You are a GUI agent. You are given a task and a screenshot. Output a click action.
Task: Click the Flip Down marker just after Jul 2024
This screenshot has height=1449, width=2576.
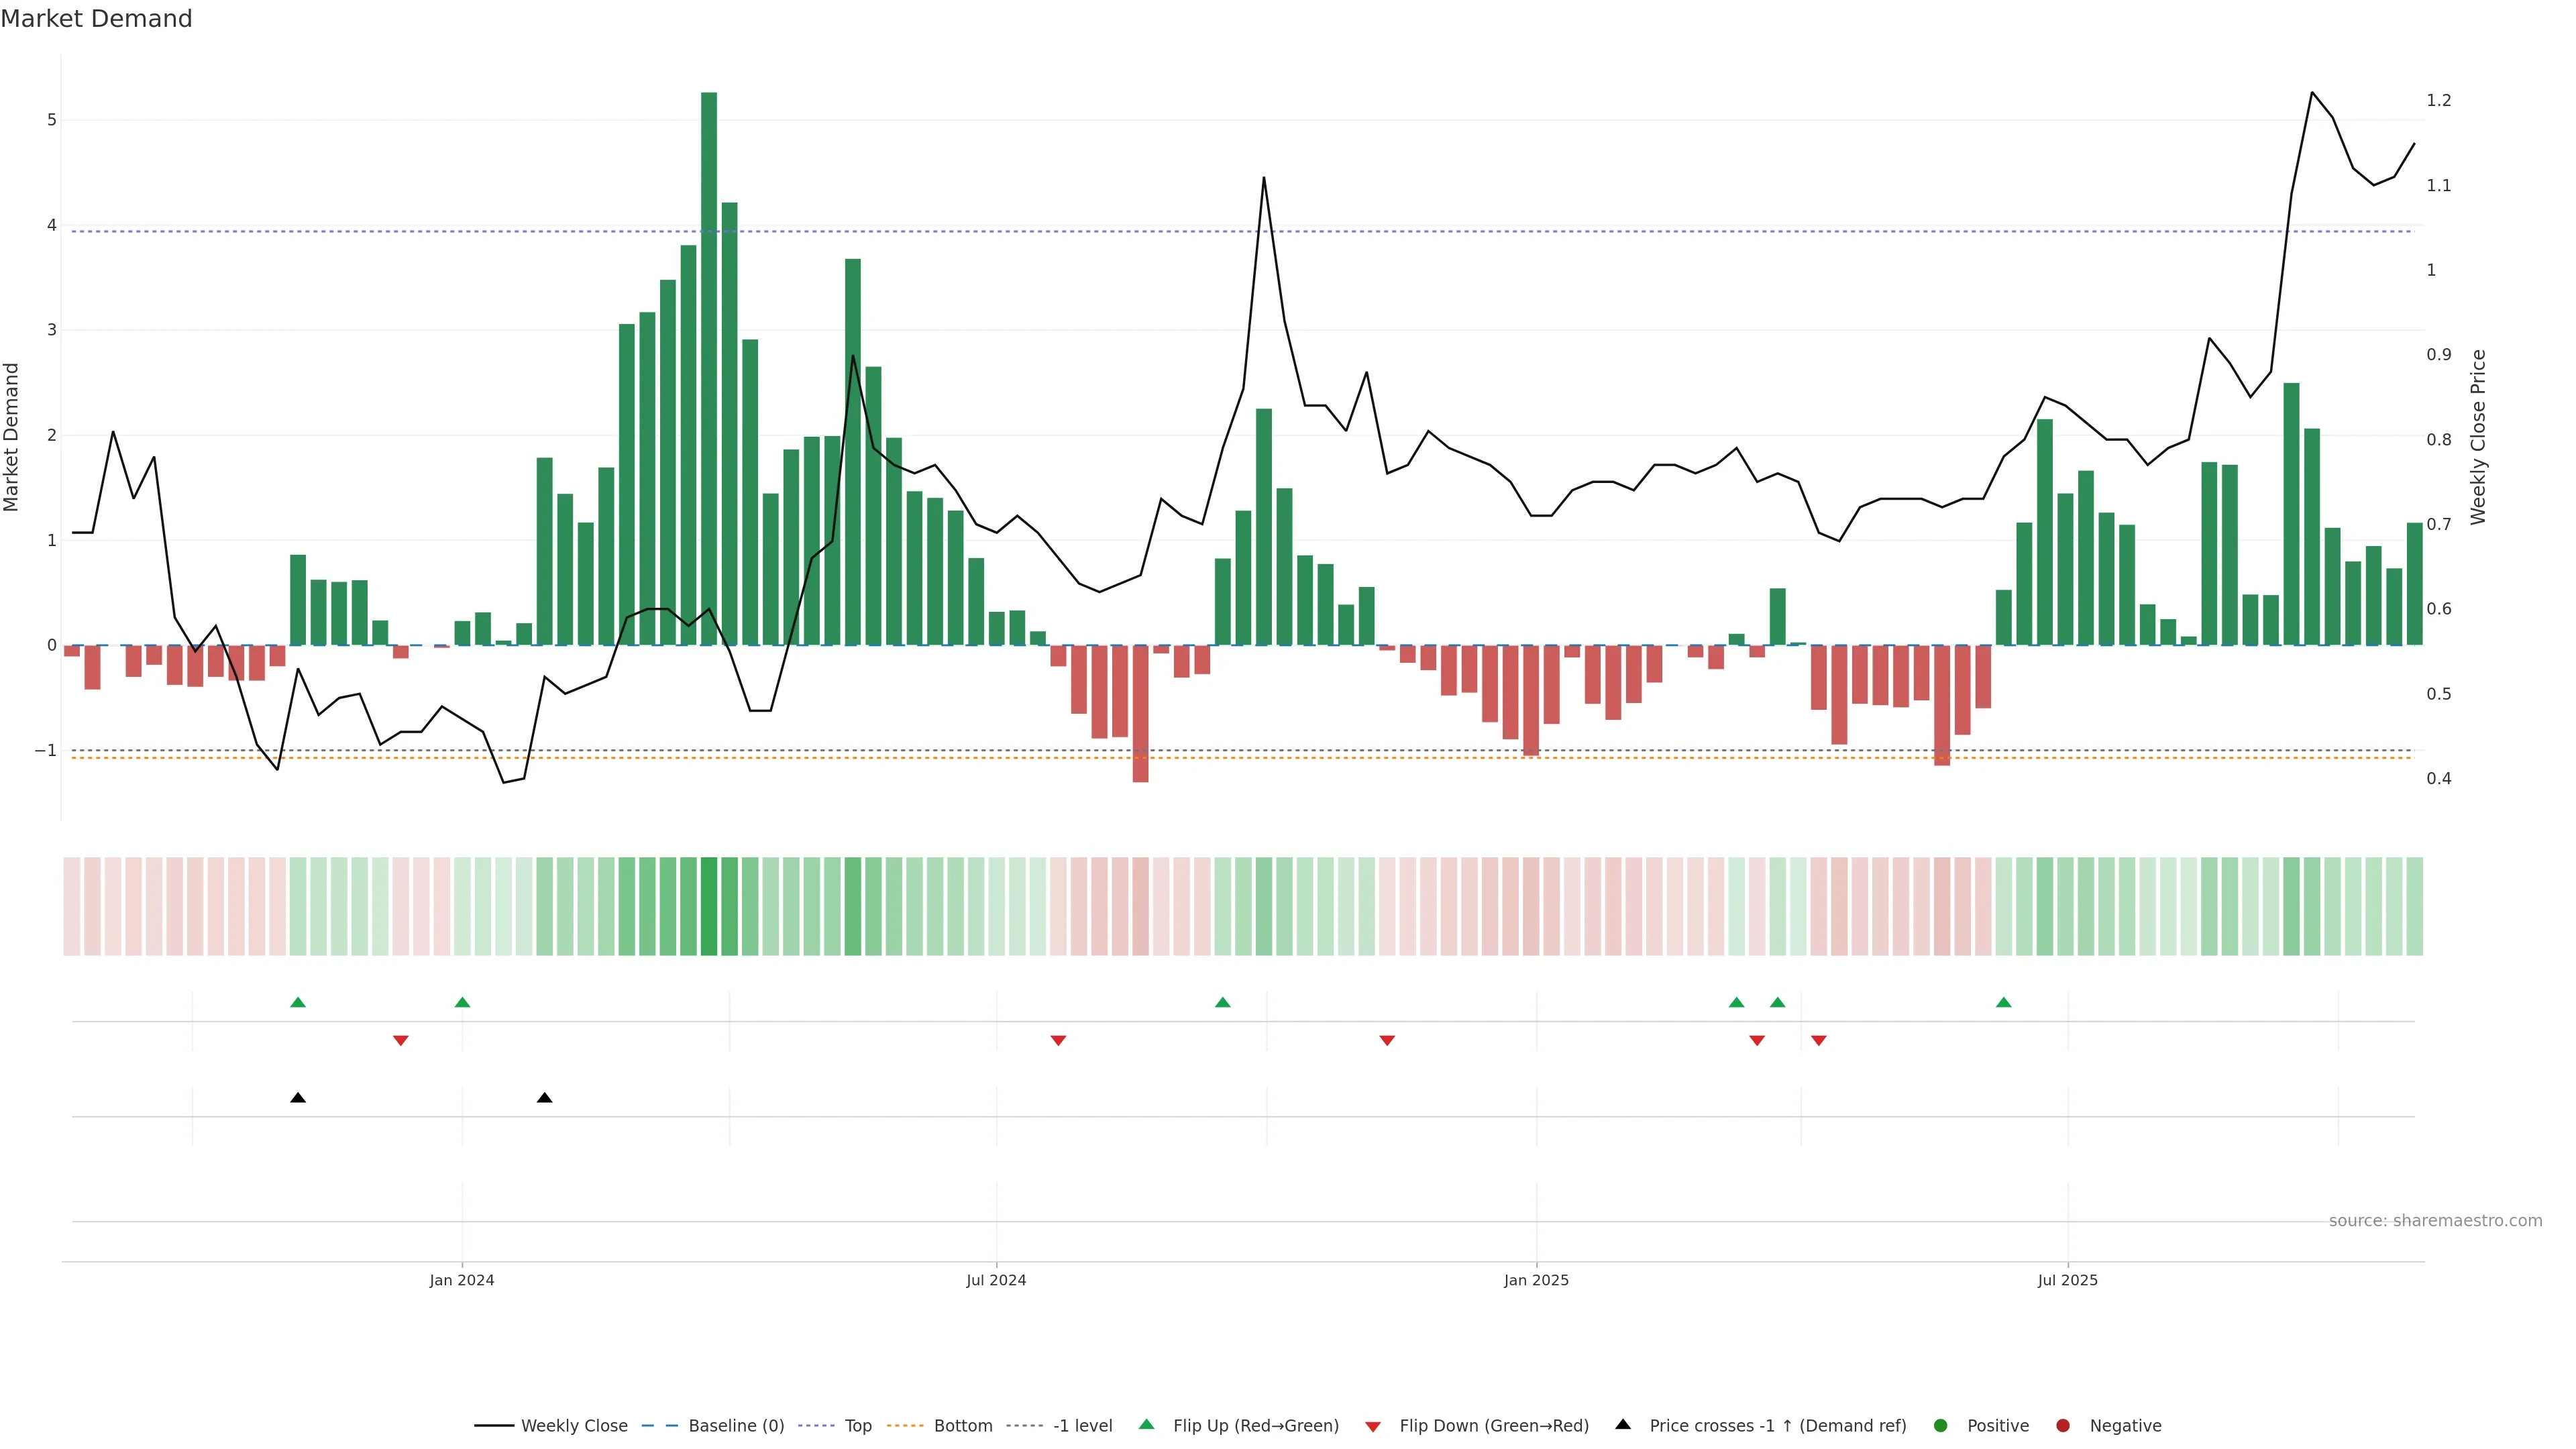1058,1040
